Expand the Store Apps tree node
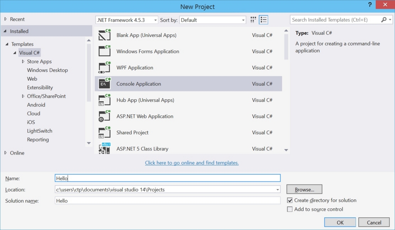This screenshot has width=395, height=230. pyautogui.click(x=23, y=61)
